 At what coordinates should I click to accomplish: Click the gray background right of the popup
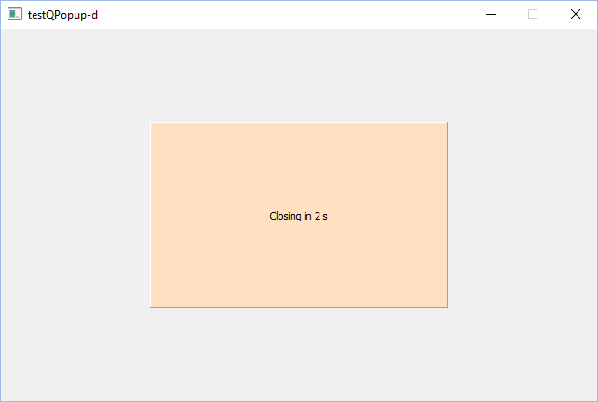(x=522, y=214)
